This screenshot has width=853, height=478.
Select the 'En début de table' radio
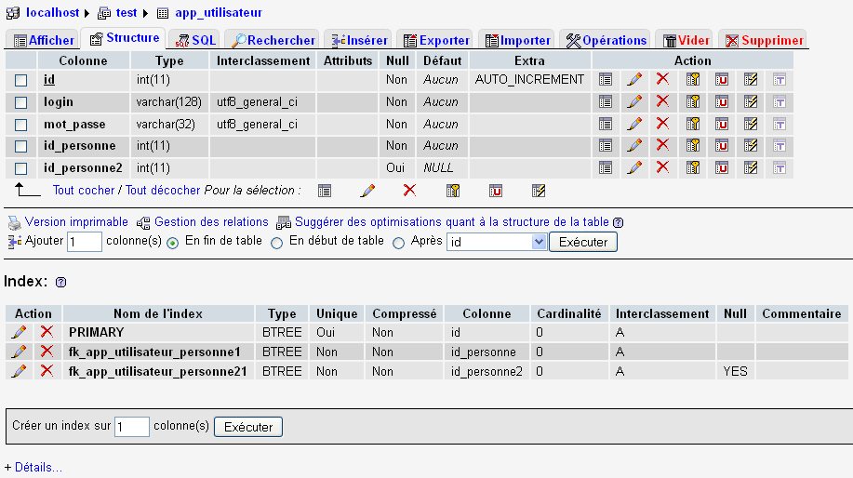pyautogui.click(x=276, y=243)
